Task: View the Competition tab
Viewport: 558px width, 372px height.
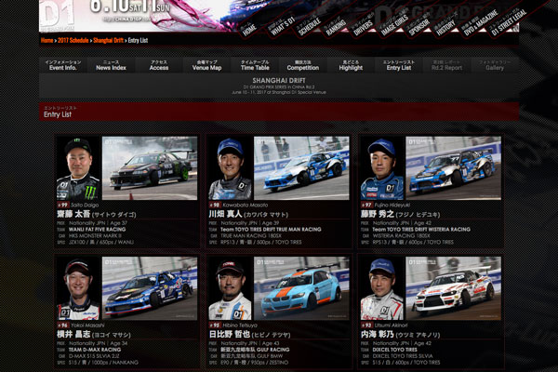Action: [302, 65]
